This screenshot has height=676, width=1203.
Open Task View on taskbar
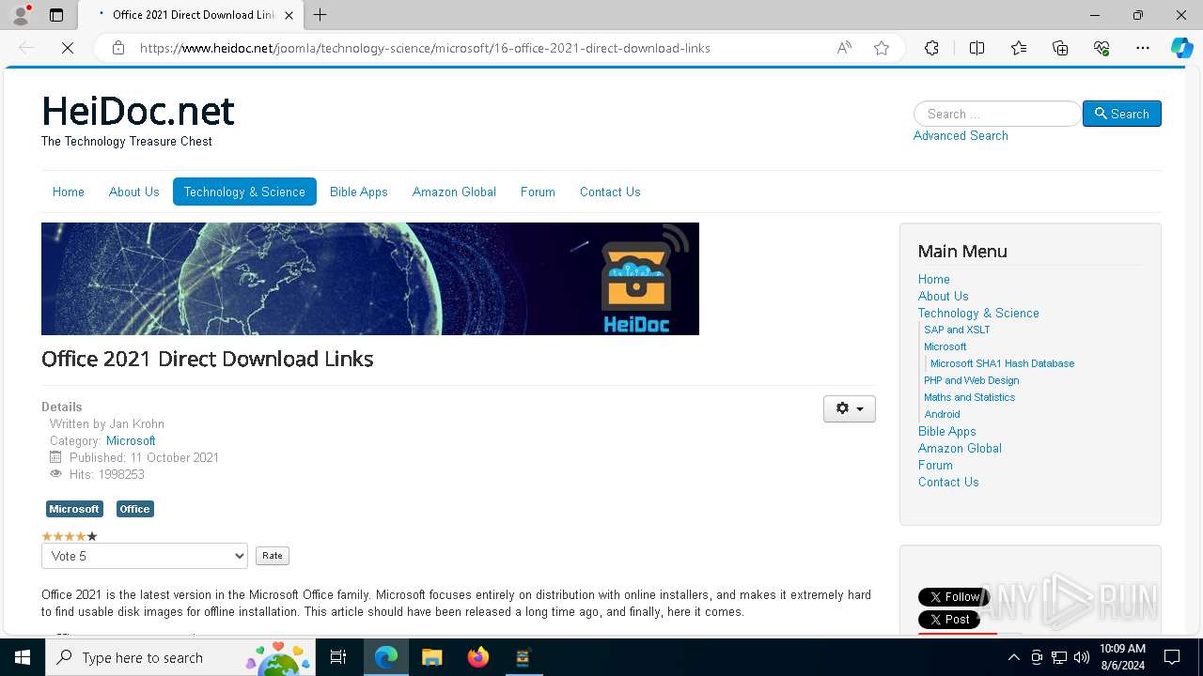[338, 657]
